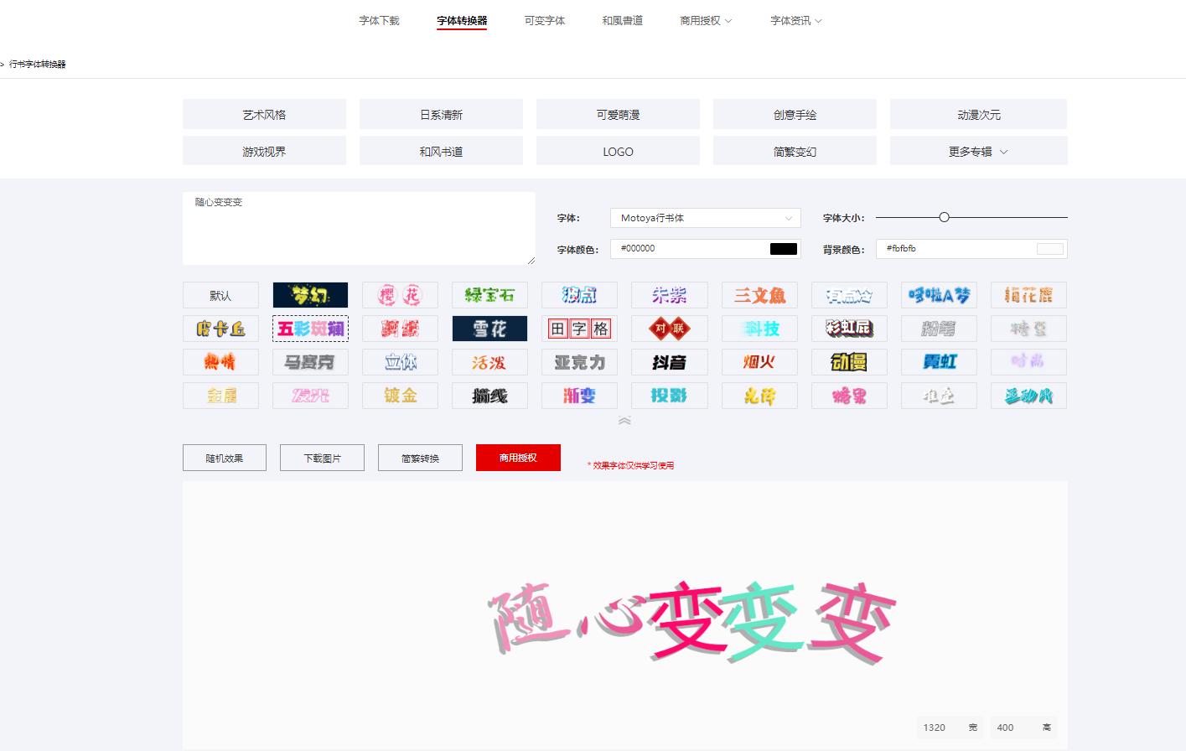1186x751 pixels.
Task: Enable the 镀金 gilded text style
Action: (x=400, y=396)
